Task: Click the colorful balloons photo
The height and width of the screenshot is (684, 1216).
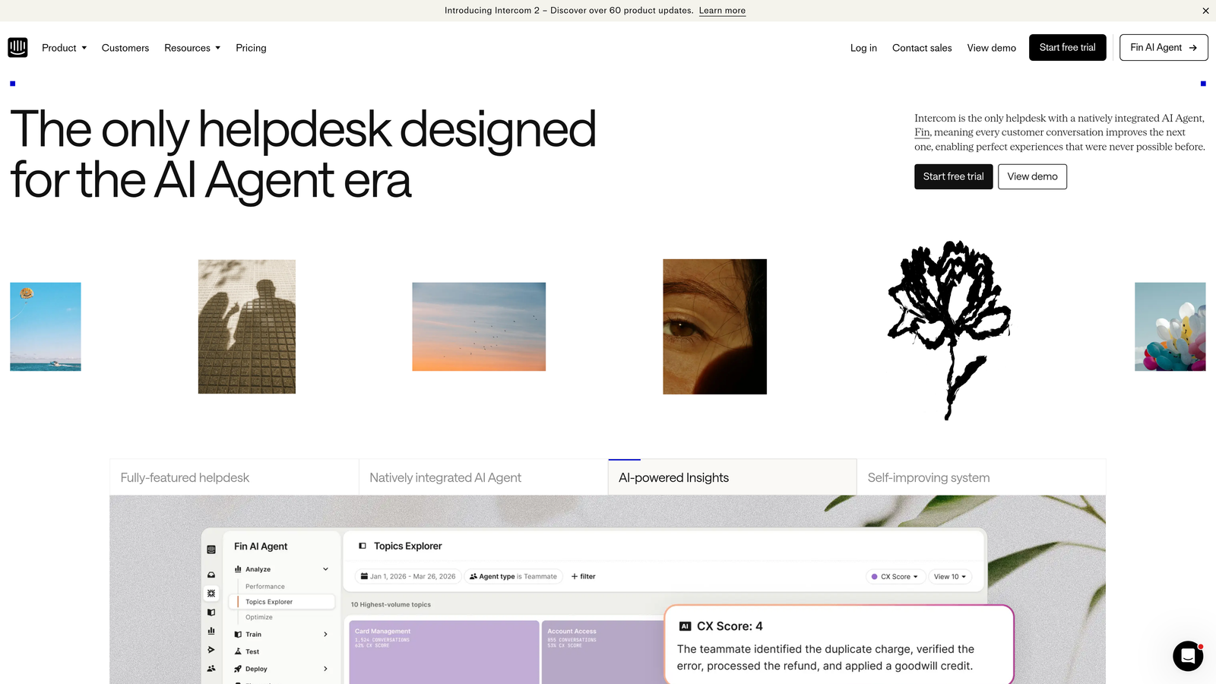Action: click(1170, 327)
